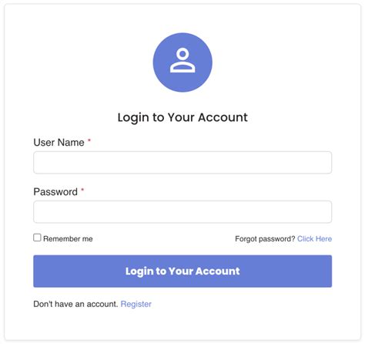Click the red asterisk beside Password
The width and height of the screenshot is (365, 344).
82,190
